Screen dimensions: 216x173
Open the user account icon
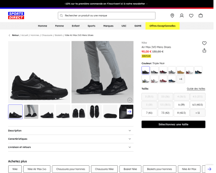point(182,15)
